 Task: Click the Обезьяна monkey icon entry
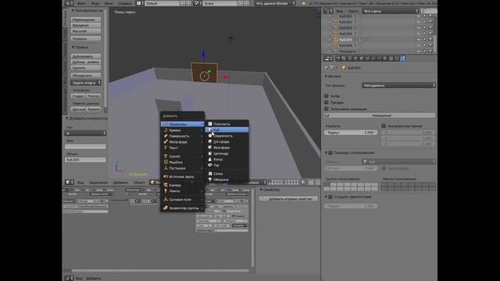pos(210,180)
